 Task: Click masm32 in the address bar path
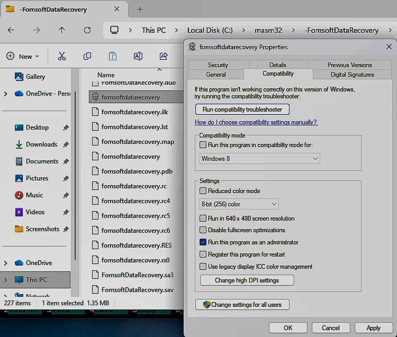[268, 30]
